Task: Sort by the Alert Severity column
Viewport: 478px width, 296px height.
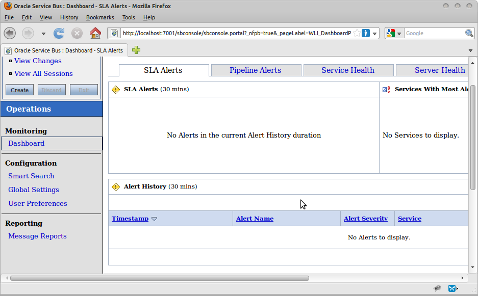Action: 365,219
